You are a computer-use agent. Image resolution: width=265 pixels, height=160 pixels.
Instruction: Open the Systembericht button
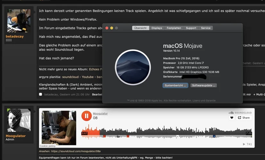click(175, 85)
